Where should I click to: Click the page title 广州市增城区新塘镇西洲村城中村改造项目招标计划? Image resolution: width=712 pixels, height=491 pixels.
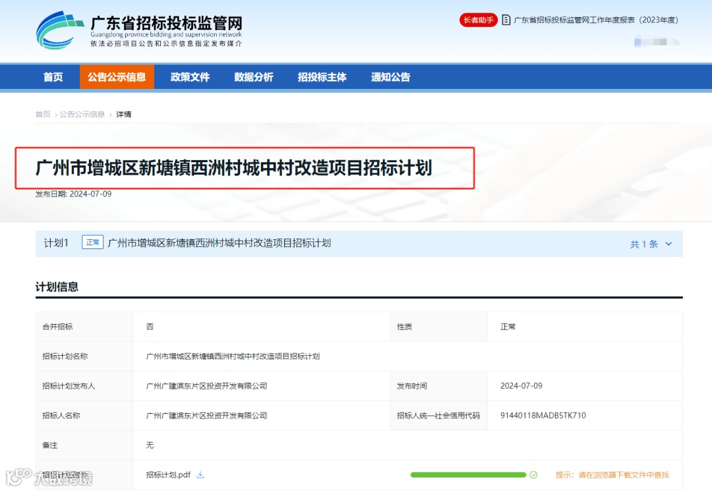pyautogui.click(x=234, y=168)
